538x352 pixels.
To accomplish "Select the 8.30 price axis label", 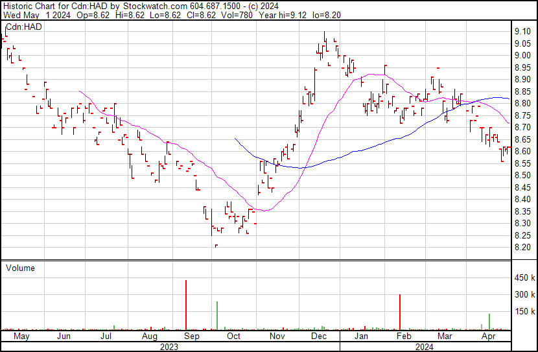I will [522, 224].
